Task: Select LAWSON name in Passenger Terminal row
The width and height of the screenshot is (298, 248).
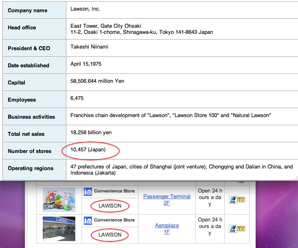Action: (x=110, y=206)
